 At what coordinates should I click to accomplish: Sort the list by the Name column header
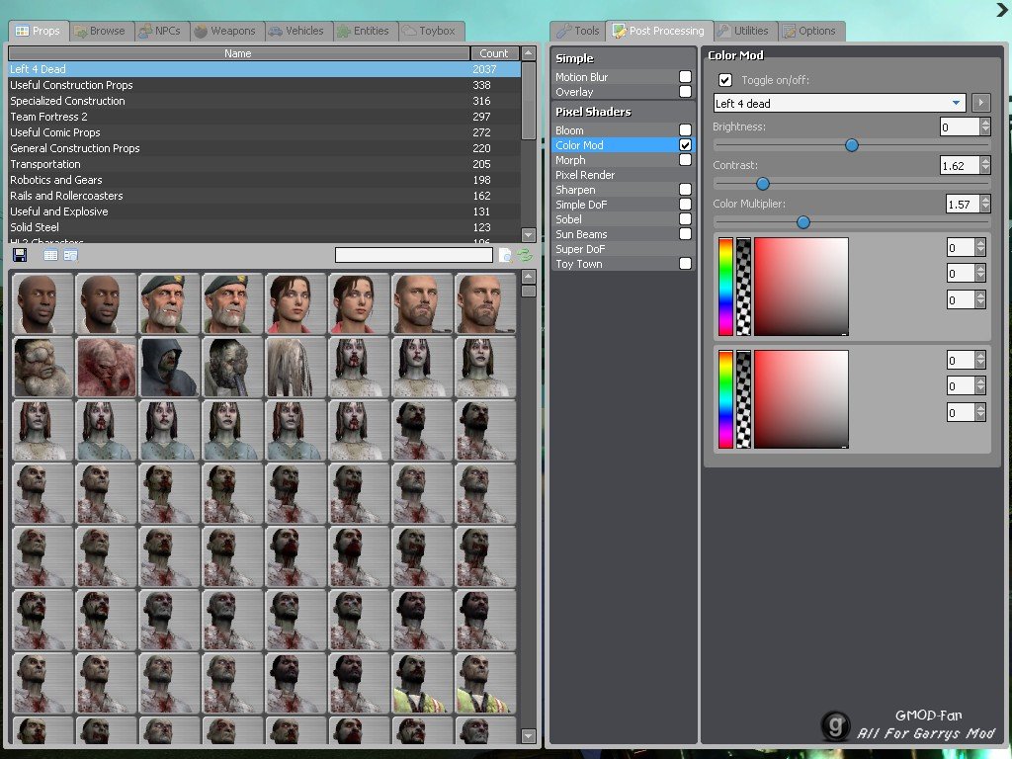[x=238, y=53]
